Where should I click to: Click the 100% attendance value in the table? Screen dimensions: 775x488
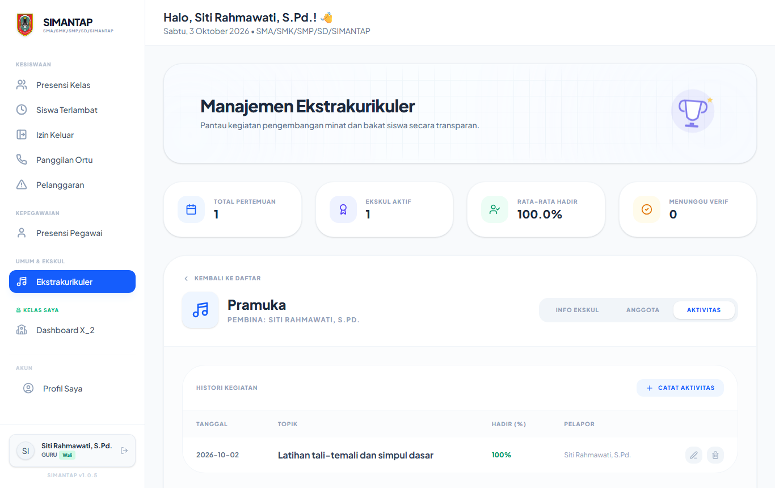[502, 455]
